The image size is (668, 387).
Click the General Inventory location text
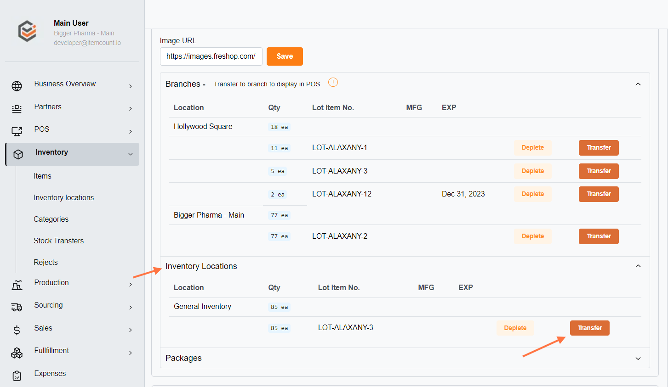click(202, 306)
